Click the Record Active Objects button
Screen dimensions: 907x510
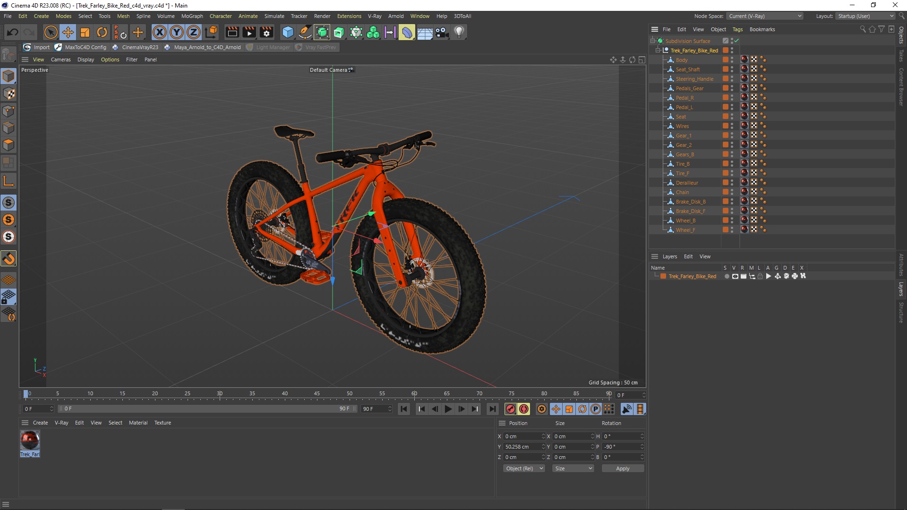(511, 409)
